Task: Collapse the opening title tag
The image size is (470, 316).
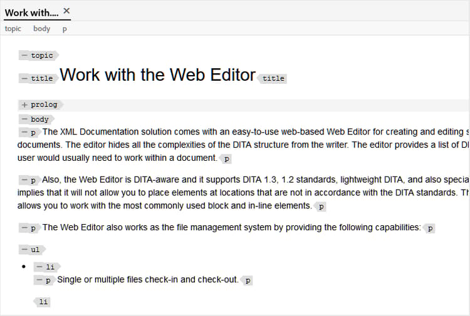Action: click(24, 78)
